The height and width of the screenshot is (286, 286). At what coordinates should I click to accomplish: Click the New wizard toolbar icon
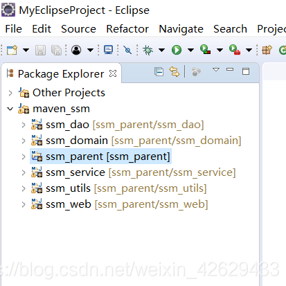tap(12, 50)
